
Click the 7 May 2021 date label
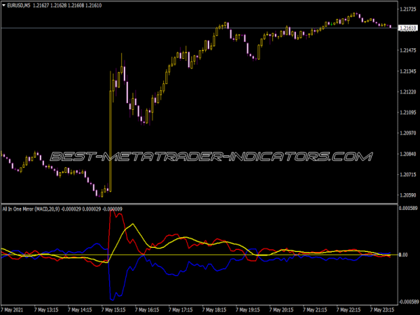tap(15, 309)
